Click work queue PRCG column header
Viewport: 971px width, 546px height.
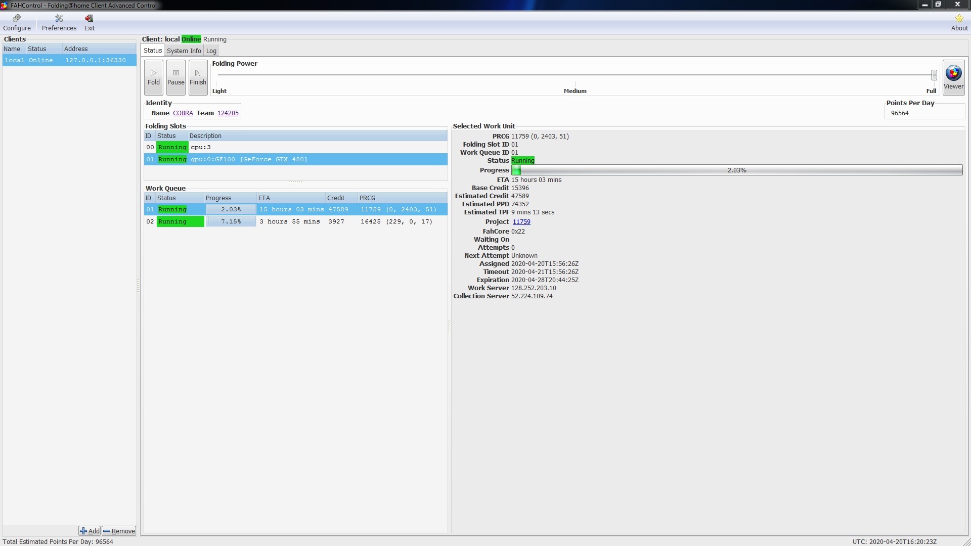(x=403, y=198)
